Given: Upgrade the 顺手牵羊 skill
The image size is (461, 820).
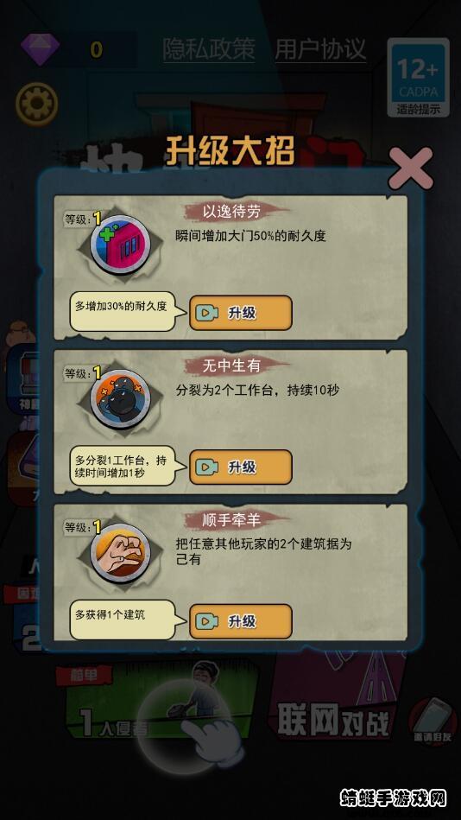Looking at the screenshot, I should point(241,621).
